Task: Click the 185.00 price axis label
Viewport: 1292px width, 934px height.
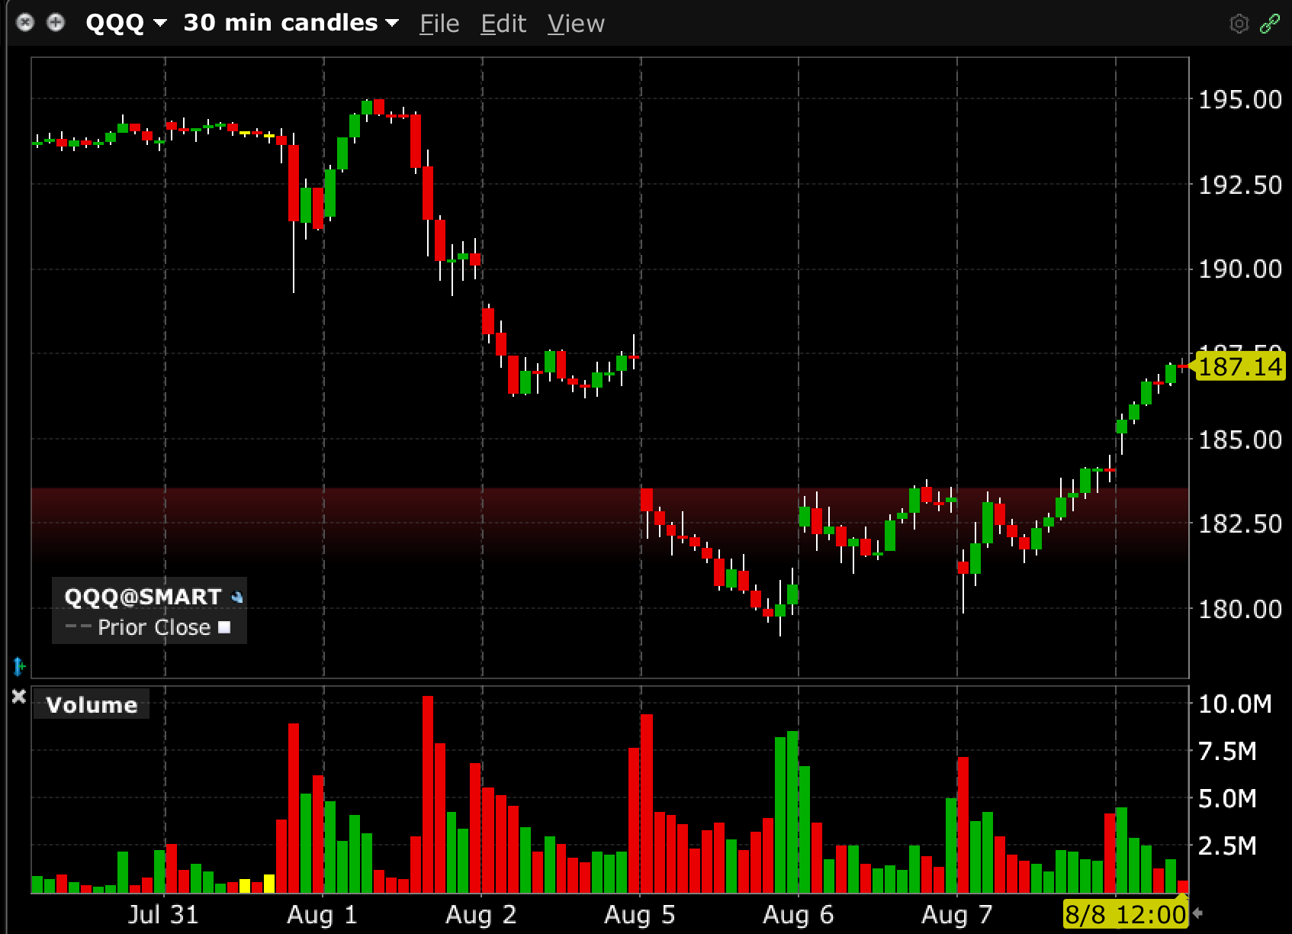Action: (x=1240, y=440)
